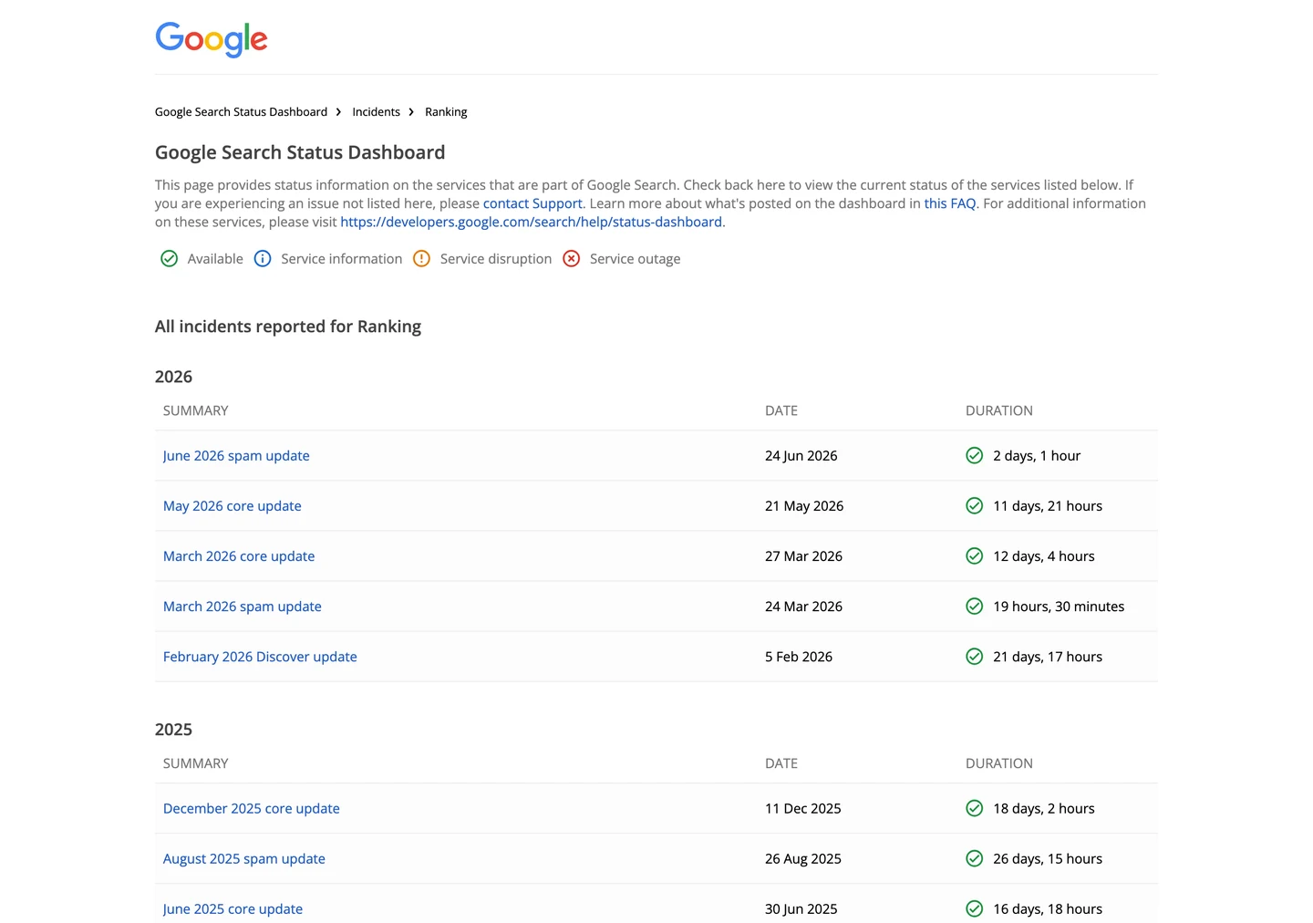Click the Google Search Status Dashboard heading
The image size is (1313, 923).
300,152
